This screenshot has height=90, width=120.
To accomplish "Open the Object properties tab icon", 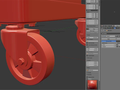I will (111, 28).
